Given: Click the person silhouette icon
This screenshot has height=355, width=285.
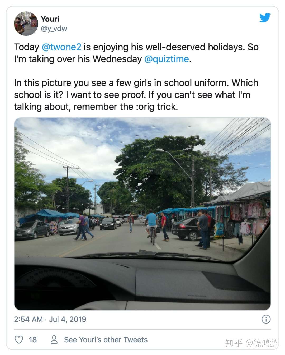Looking at the screenshot, I should [x=54, y=340].
